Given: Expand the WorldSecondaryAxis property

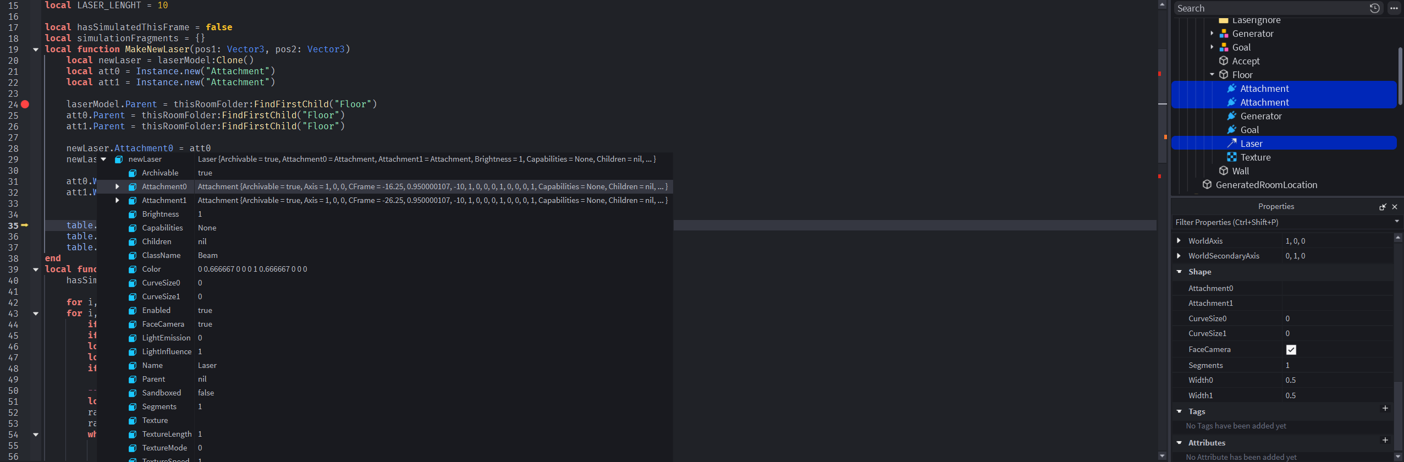Looking at the screenshot, I should coord(1179,255).
